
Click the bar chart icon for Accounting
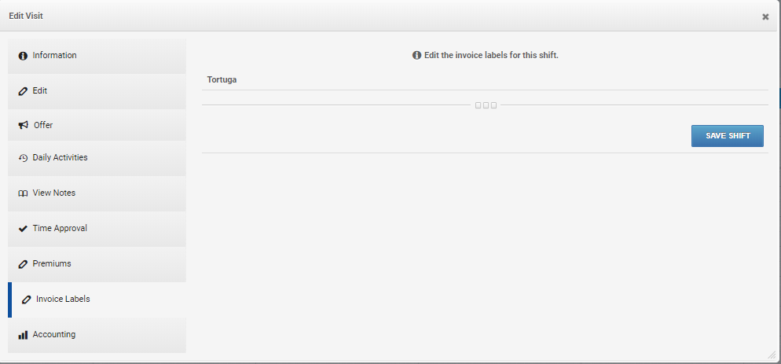[23, 335]
